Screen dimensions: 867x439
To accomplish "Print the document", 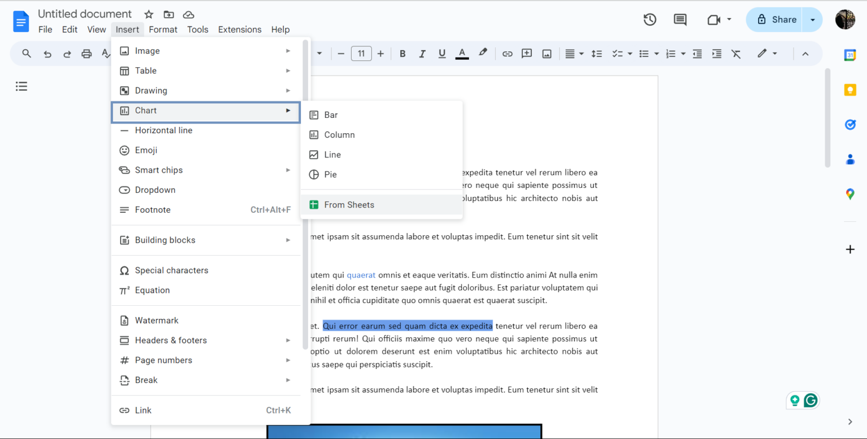I will (85, 54).
